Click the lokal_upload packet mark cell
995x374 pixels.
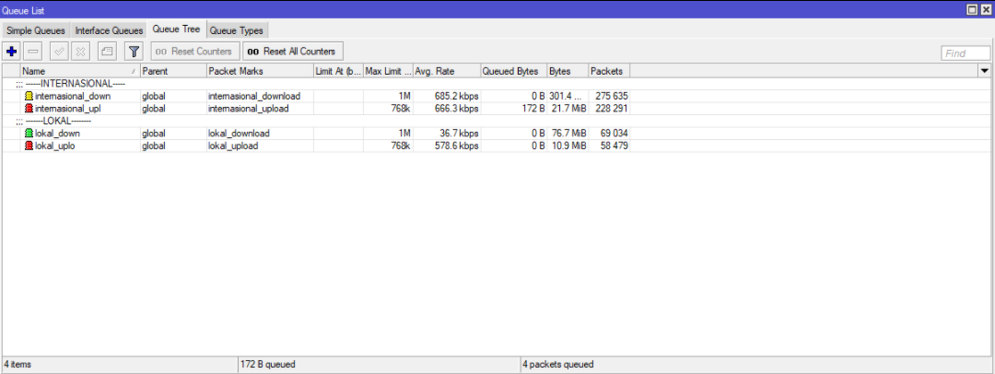coord(260,146)
